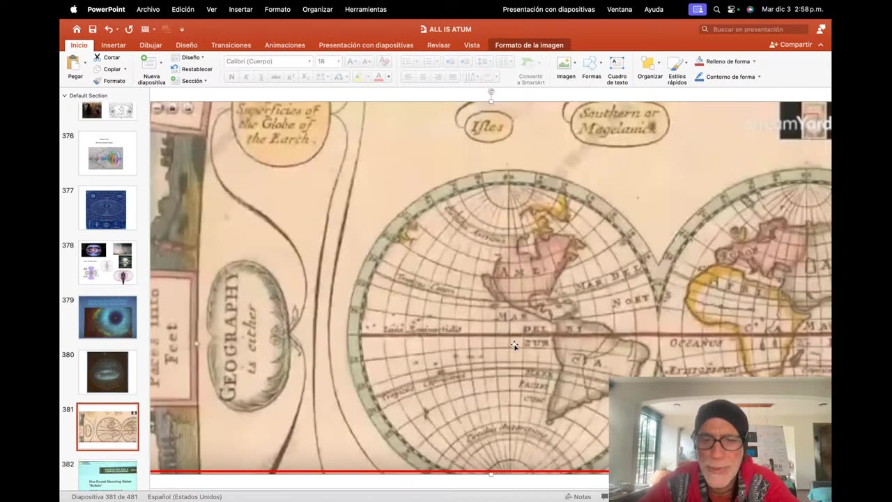The height and width of the screenshot is (502, 892).
Task: Save the presentation with the disk icon
Action: coord(93,29)
